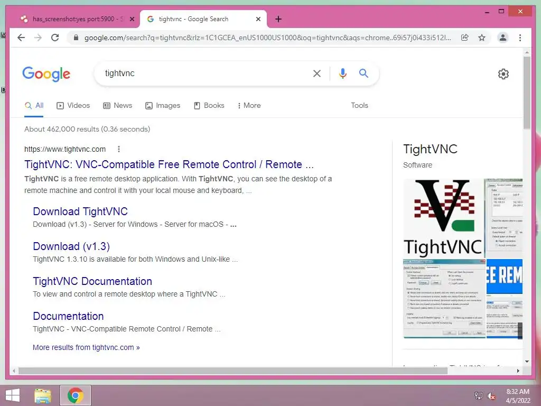Click https://www.tightvnc.com URL text
541x406 pixels.
coord(65,149)
